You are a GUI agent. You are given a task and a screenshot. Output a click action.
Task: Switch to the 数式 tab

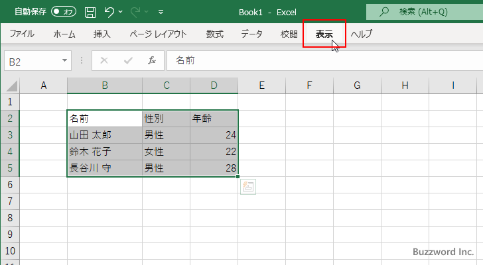(x=215, y=34)
